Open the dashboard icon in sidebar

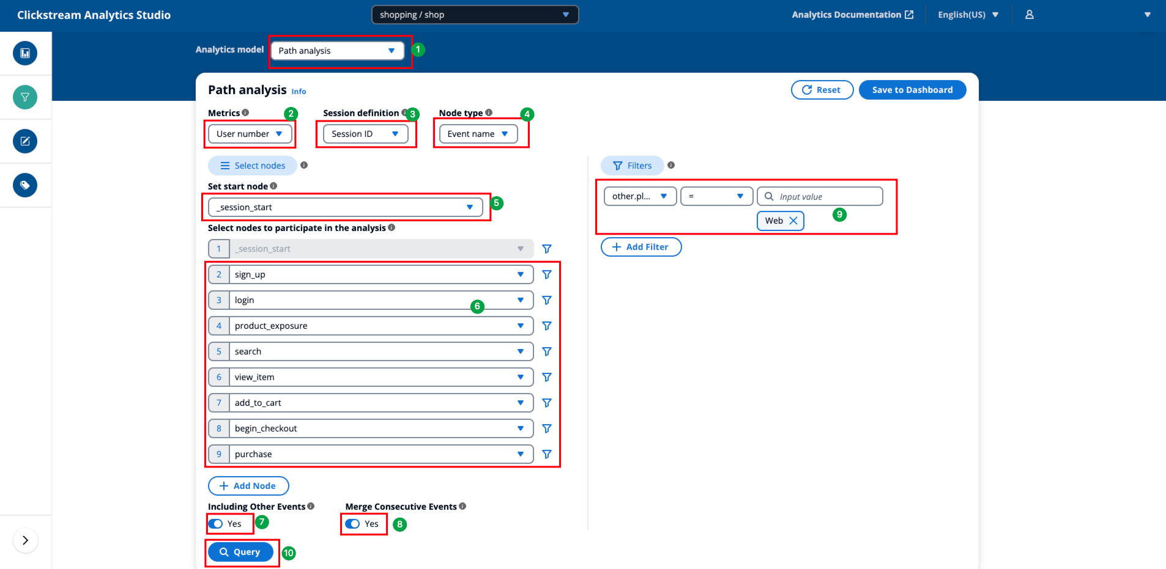tap(25, 53)
